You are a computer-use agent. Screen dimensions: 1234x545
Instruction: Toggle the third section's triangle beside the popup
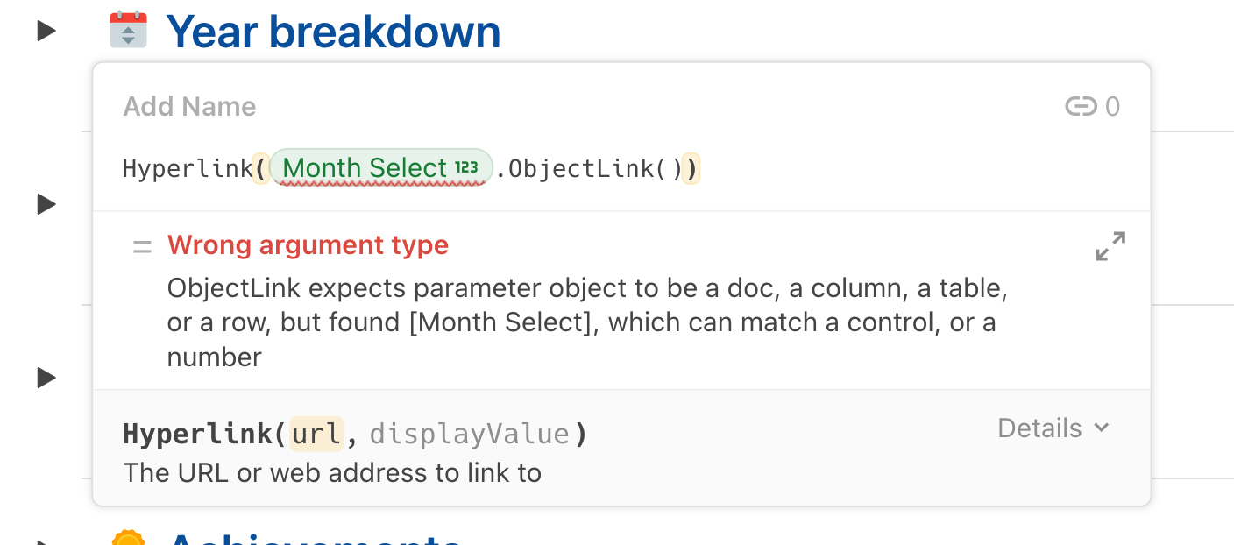coord(46,379)
